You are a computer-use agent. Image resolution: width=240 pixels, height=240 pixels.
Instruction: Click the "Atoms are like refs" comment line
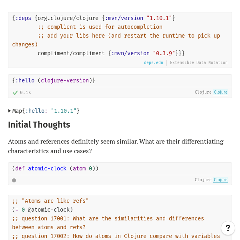[50, 201]
